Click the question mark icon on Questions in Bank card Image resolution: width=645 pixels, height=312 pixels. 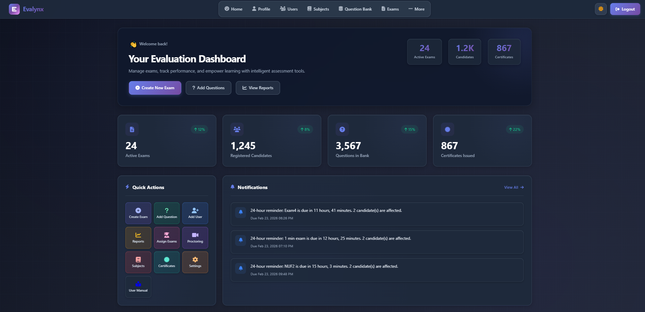[342, 129]
